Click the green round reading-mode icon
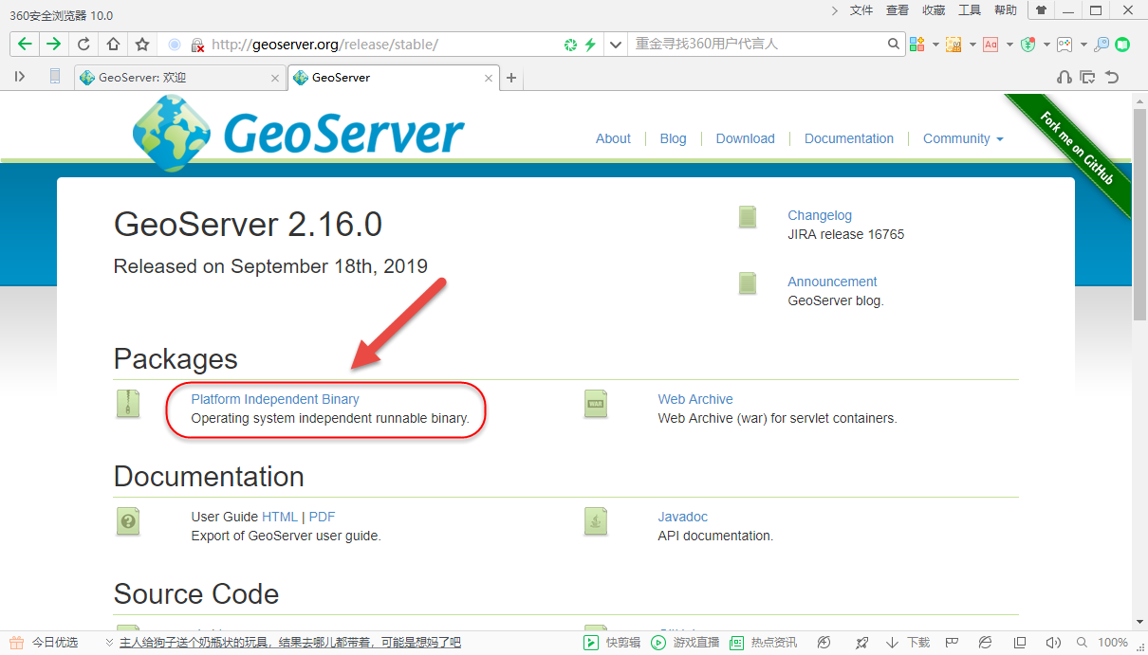Screen dimensions: 1148x655 [x=1122, y=45]
